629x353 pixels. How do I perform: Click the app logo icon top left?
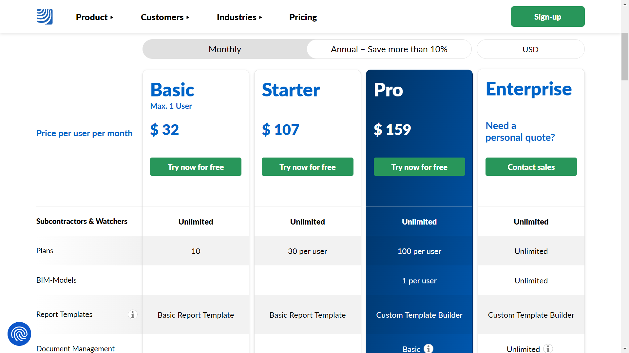point(45,17)
